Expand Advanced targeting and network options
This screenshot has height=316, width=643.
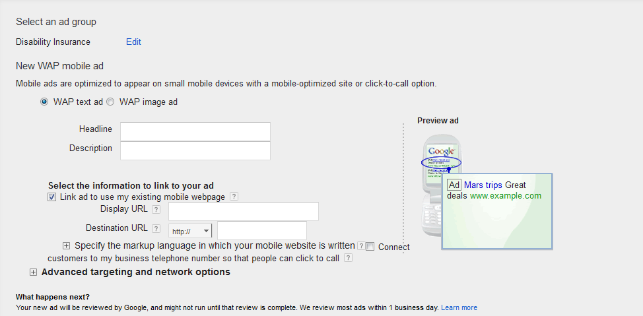coord(33,272)
